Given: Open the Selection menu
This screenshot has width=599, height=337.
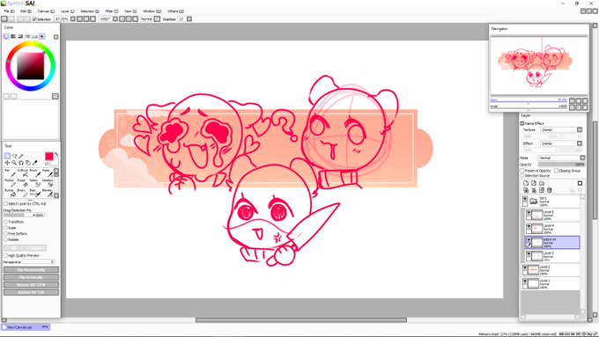Looking at the screenshot, I should point(90,11).
